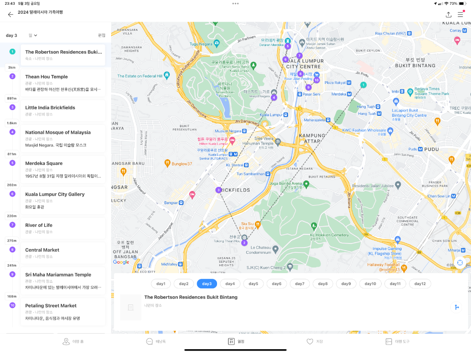This screenshot has width=471, height=353.
Task: Tap purple map marker 8 near Central Market
Action: pyautogui.click(x=300, y=73)
